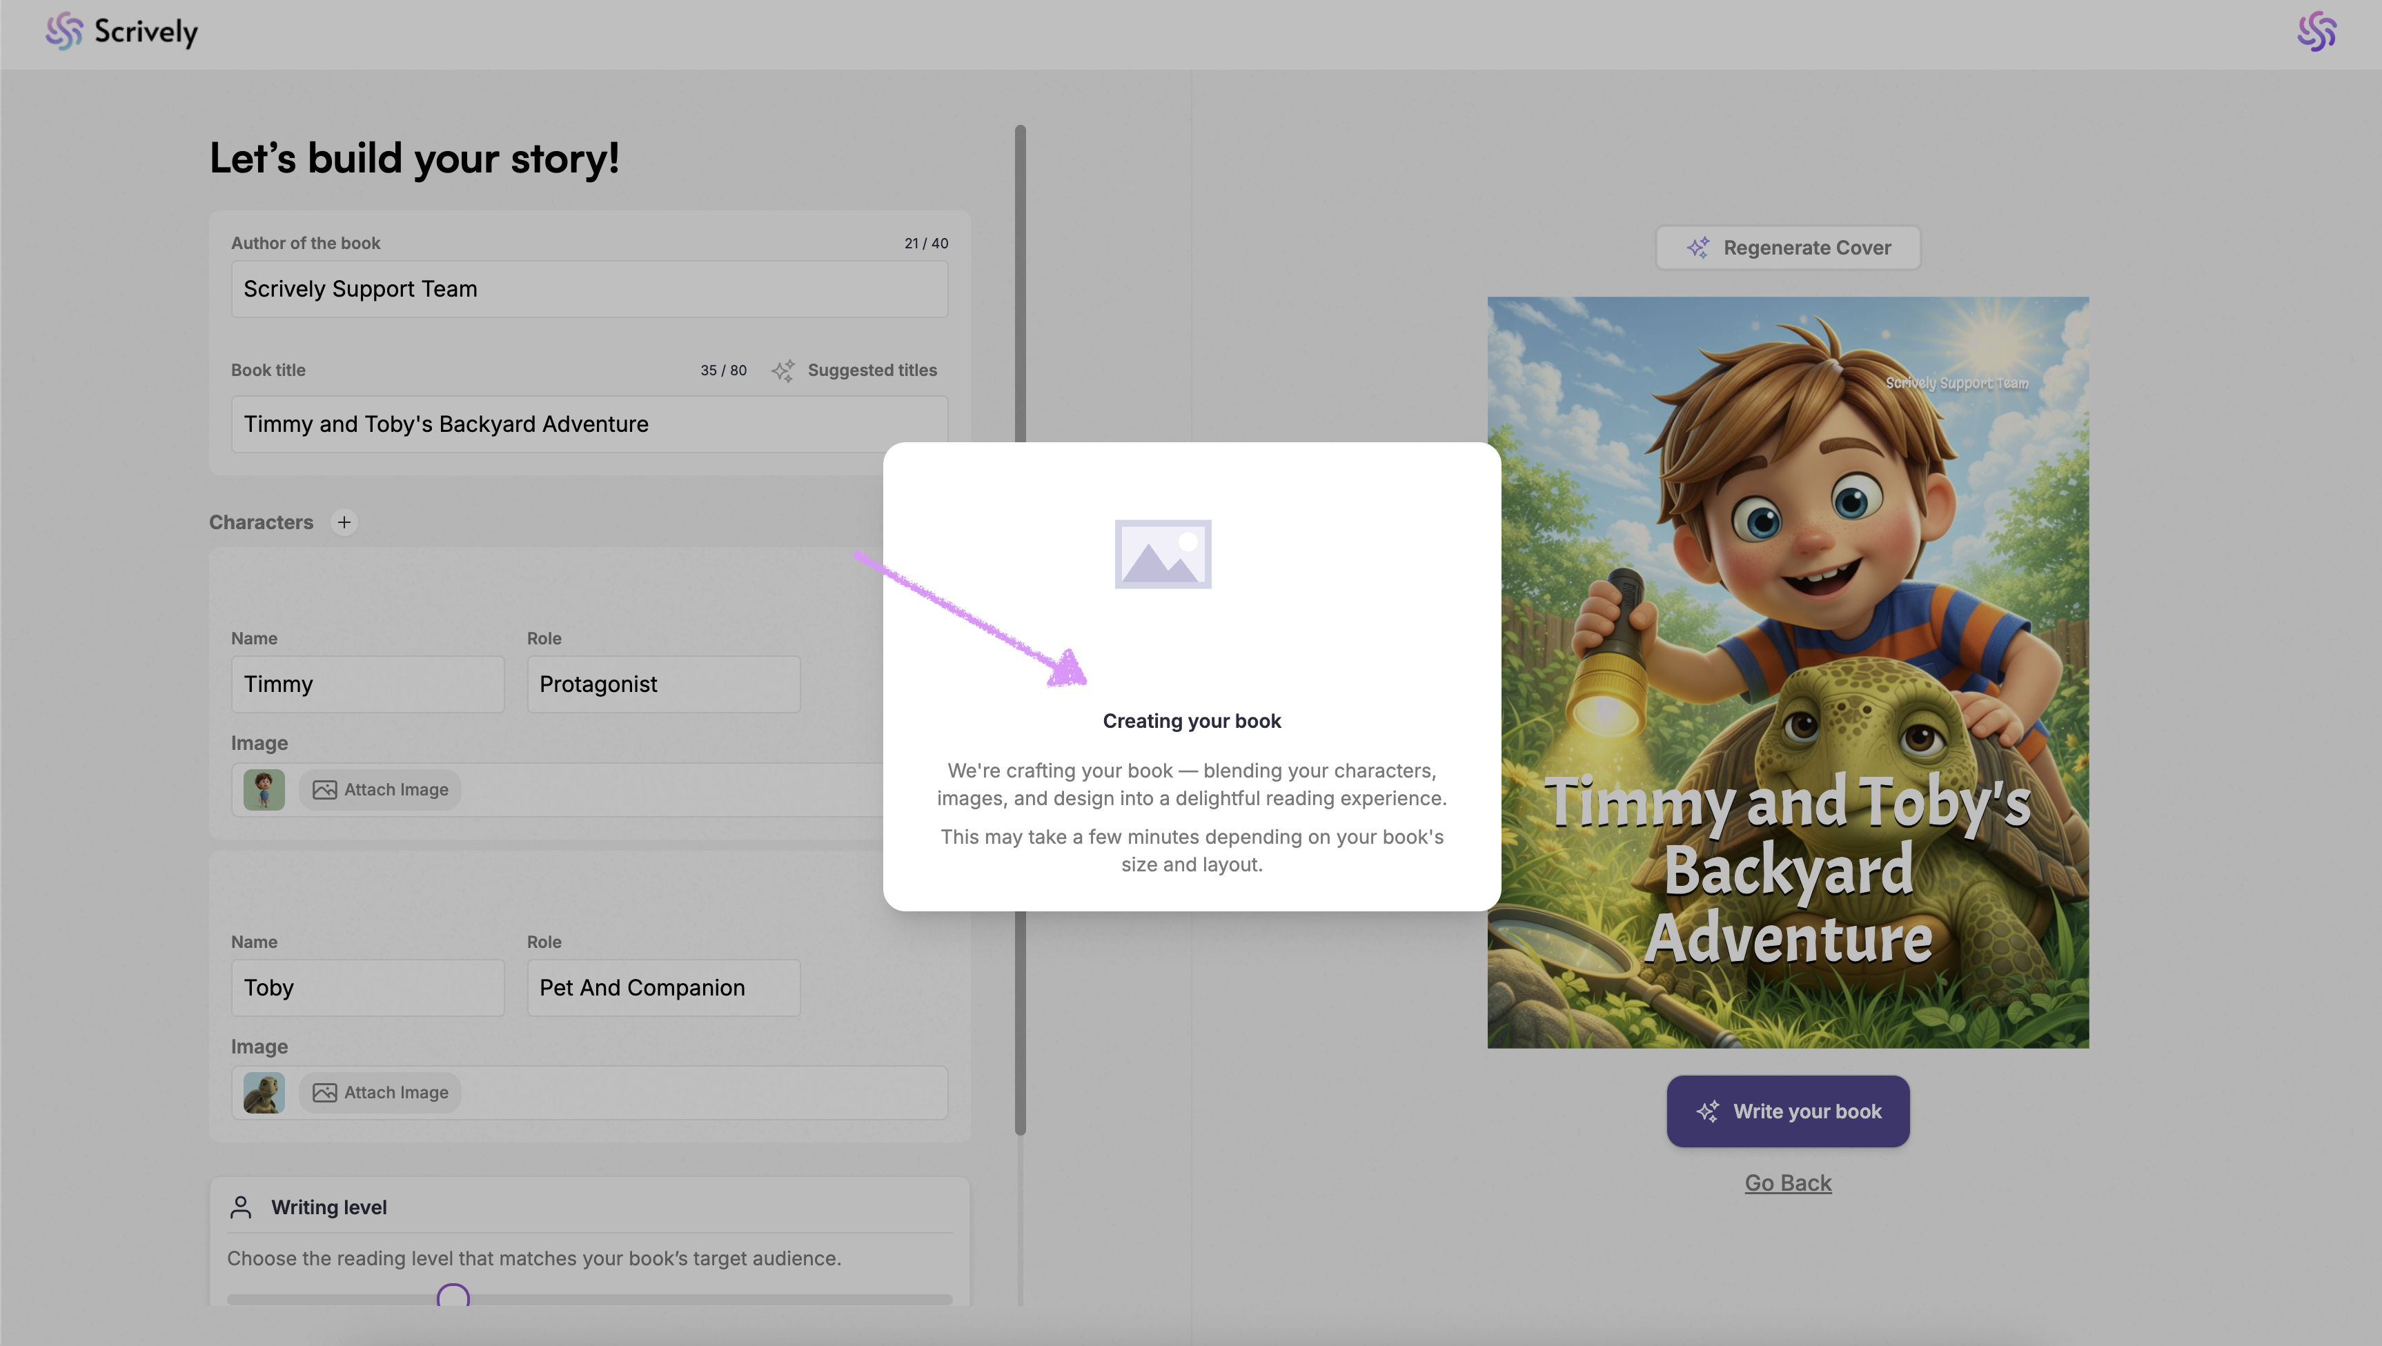Open the profile swirl icon top right
The height and width of the screenshot is (1346, 2382).
click(x=2316, y=32)
